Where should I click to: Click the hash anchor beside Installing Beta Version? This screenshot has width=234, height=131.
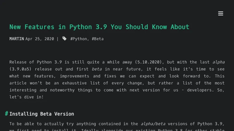[x=6, y=114]
